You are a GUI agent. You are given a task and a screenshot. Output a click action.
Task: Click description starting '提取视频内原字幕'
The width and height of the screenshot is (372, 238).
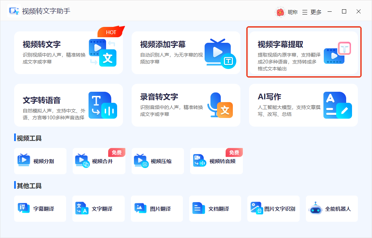tap(289, 62)
